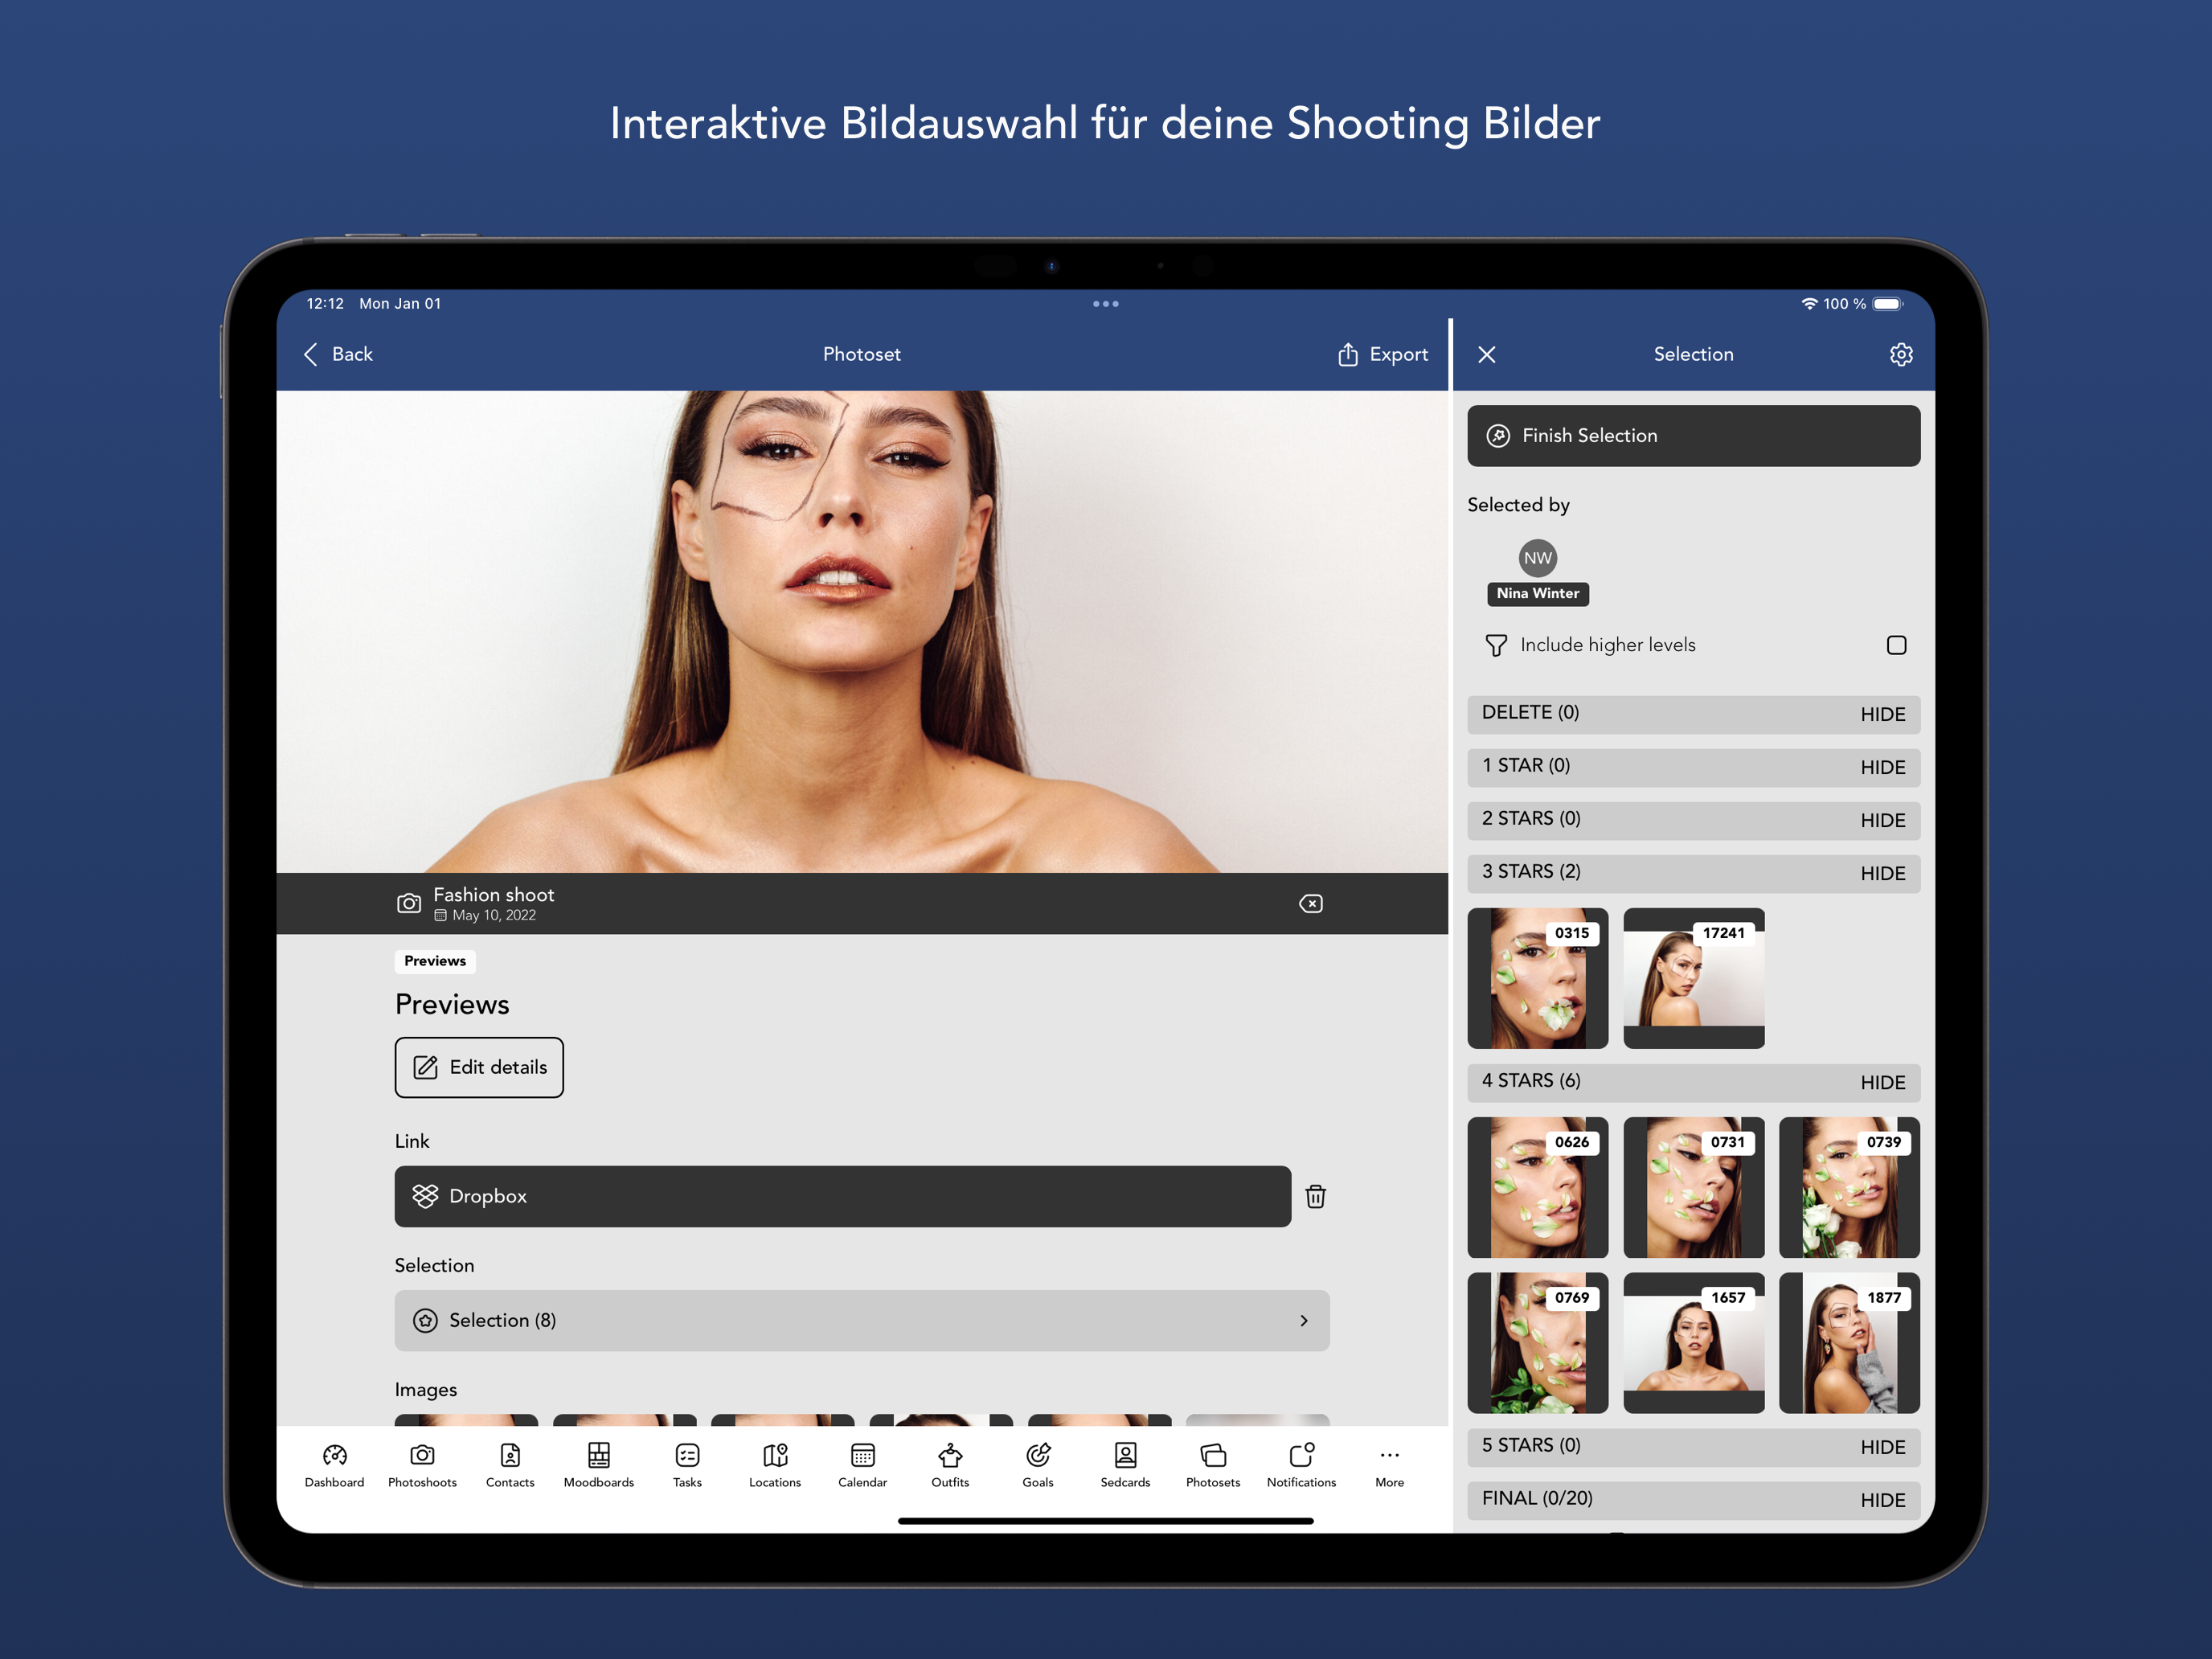Open Selection (8) row
This screenshot has width=2212, height=1659.
coord(861,1320)
